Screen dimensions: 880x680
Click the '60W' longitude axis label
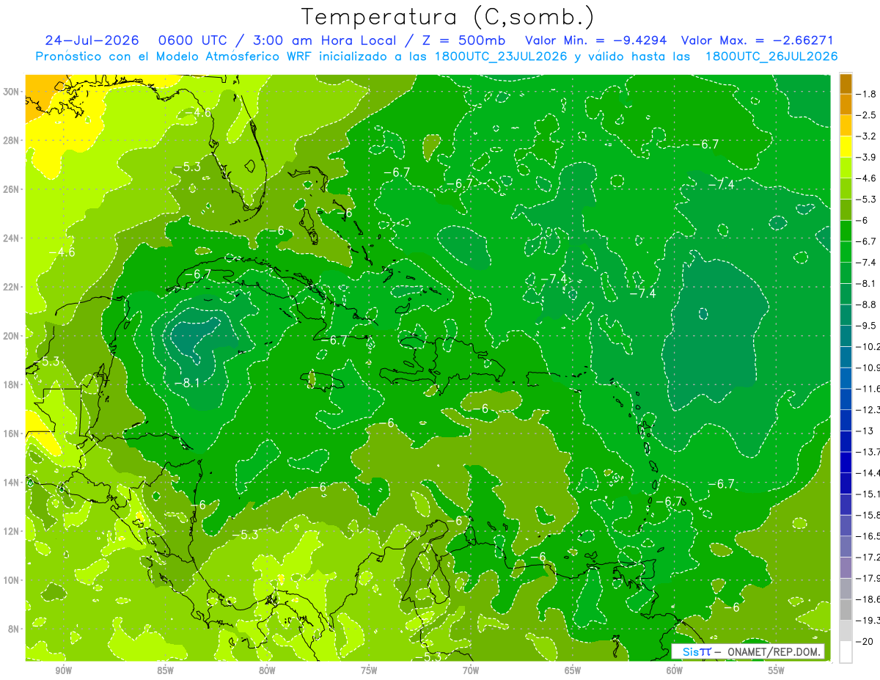pyautogui.click(x=675, y=671)
